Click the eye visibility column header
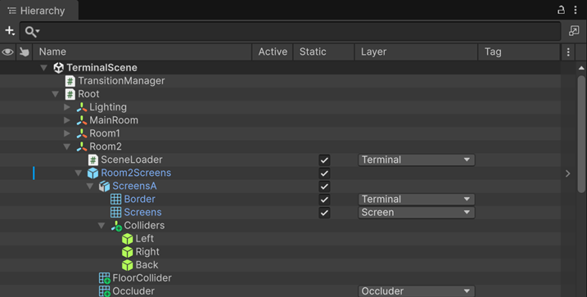Image resolution: width=587 pixels, height=297 pixels. 7,52
